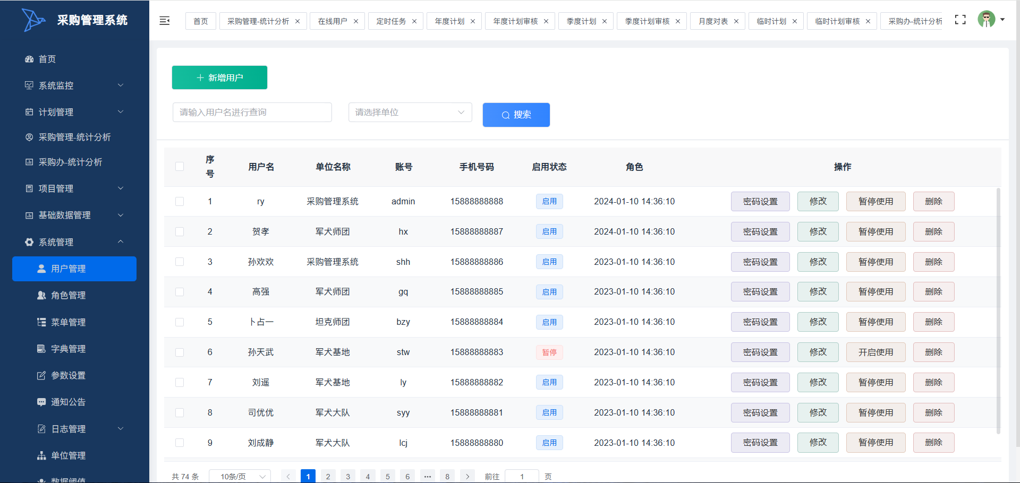Expand 日志管理 submenu
This screenshot has width=1020, height=483.
[x=74, y=429]
